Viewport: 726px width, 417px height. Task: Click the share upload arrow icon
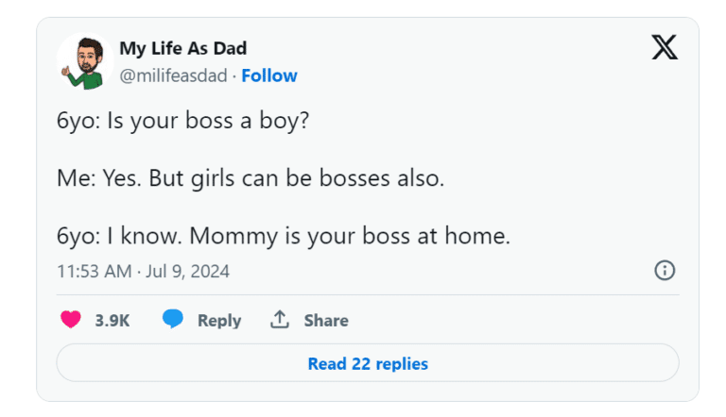click(x=280, y=320)
